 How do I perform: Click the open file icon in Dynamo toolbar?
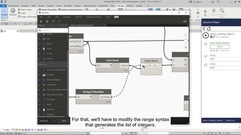click(47, 21)
